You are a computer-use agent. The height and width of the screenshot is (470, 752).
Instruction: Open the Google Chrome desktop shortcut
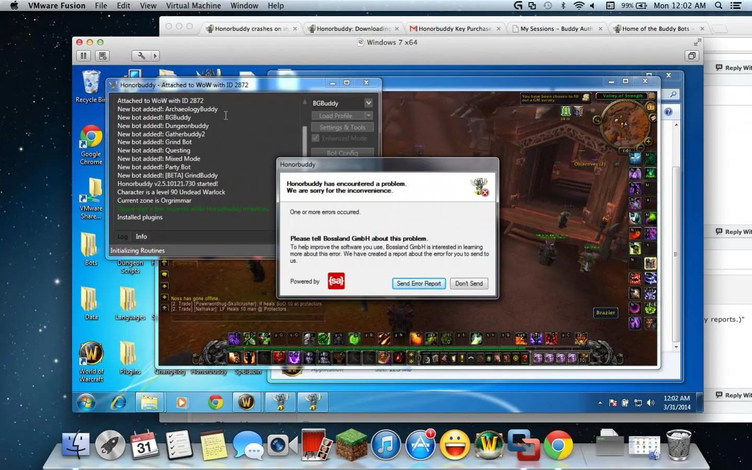(91, 145)
